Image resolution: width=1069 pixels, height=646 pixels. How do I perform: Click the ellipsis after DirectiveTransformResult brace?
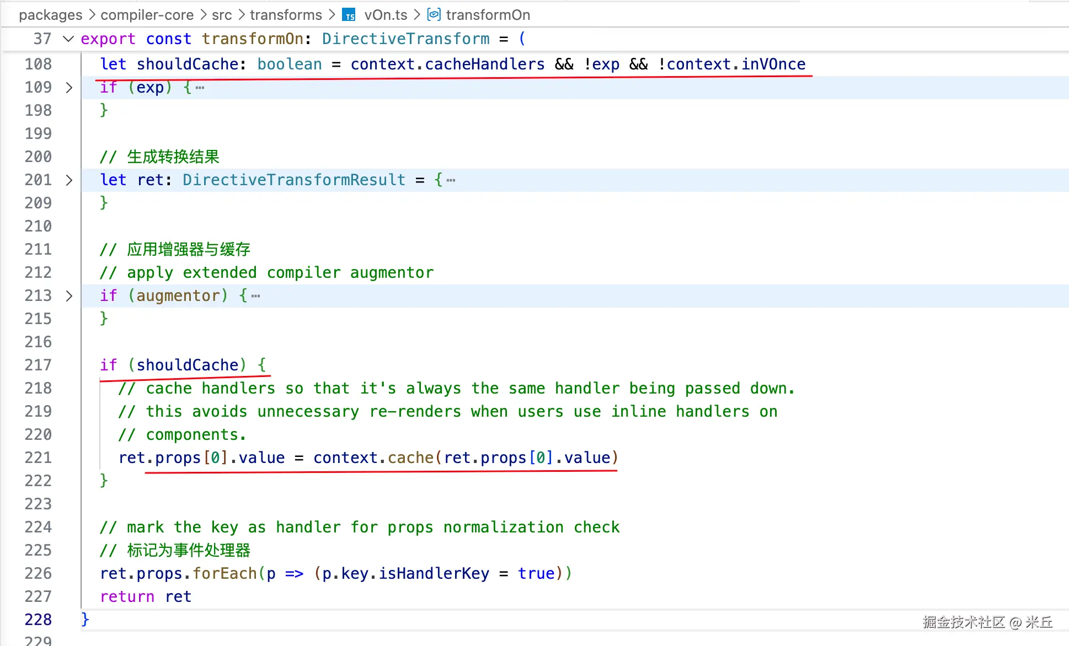tap(451, 180)
